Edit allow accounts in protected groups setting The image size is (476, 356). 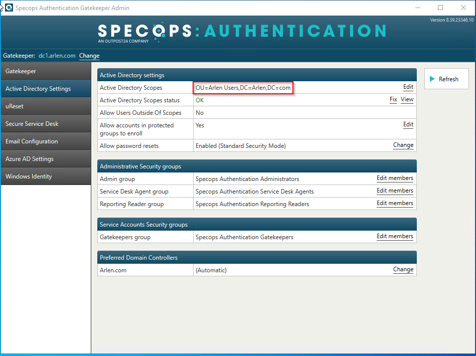(408, 124)
